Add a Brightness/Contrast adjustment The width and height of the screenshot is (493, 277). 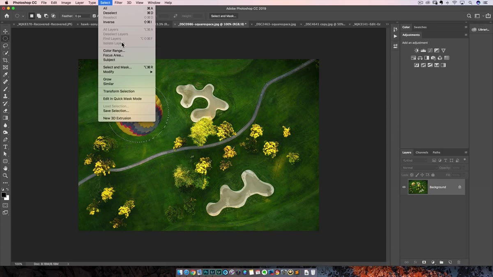tap(417, 50)
